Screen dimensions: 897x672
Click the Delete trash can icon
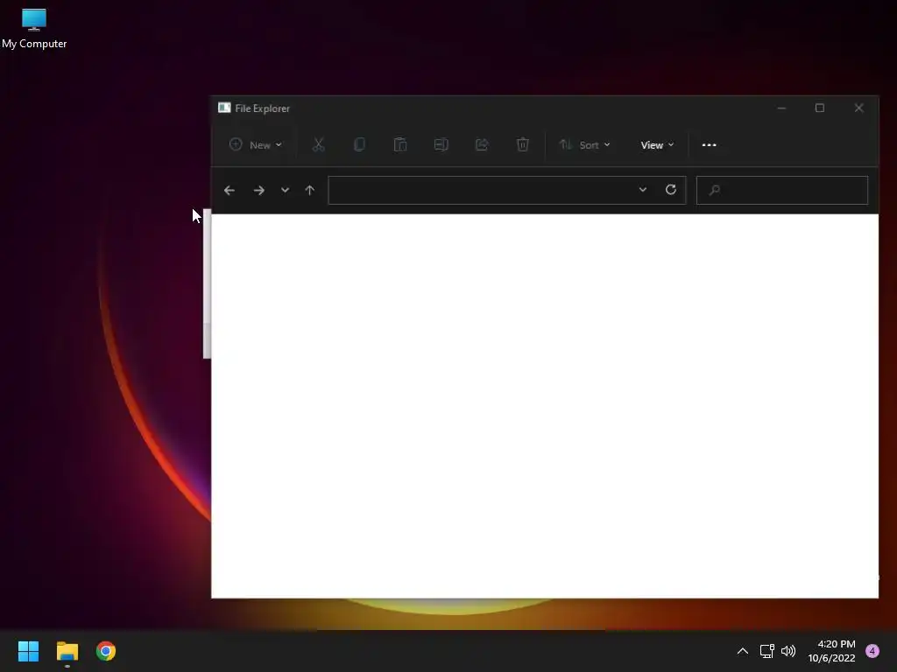522,144
